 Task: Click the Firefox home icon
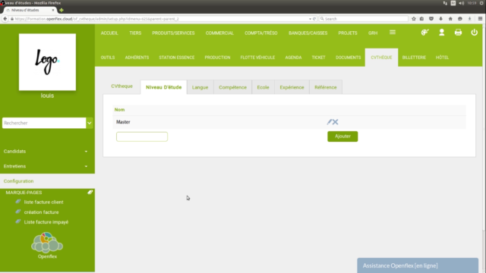click(x=450, y=19)
